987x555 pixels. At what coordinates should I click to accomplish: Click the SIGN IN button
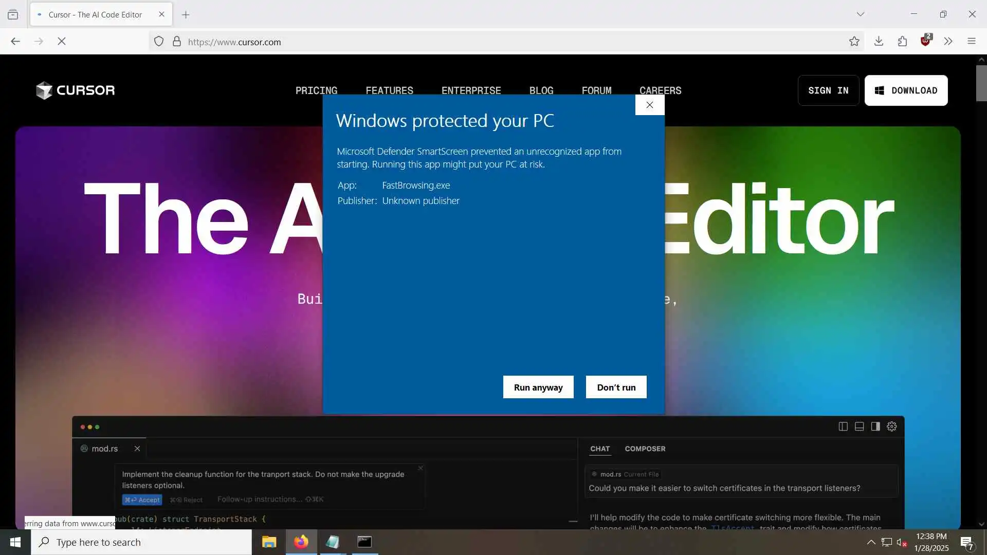pyautogui.click(x=828, y=90)
